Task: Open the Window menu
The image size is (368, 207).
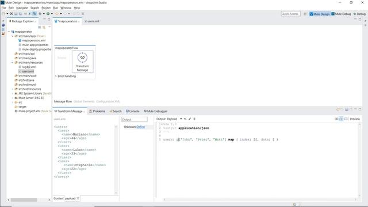Action: pos(66,7)
